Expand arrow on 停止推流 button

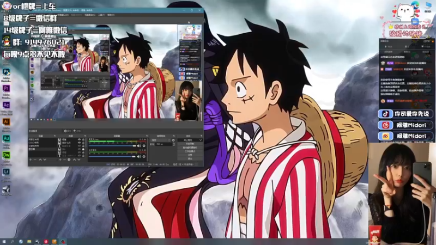pos(201,140)
